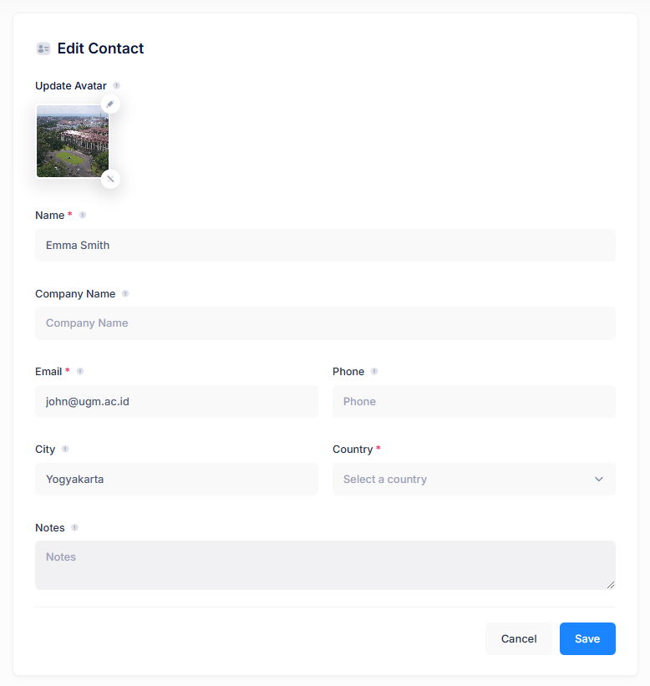Click info icon next to Update Avatar
The width and height of the screenshot is (650, 686).
(x=116, y=85)
